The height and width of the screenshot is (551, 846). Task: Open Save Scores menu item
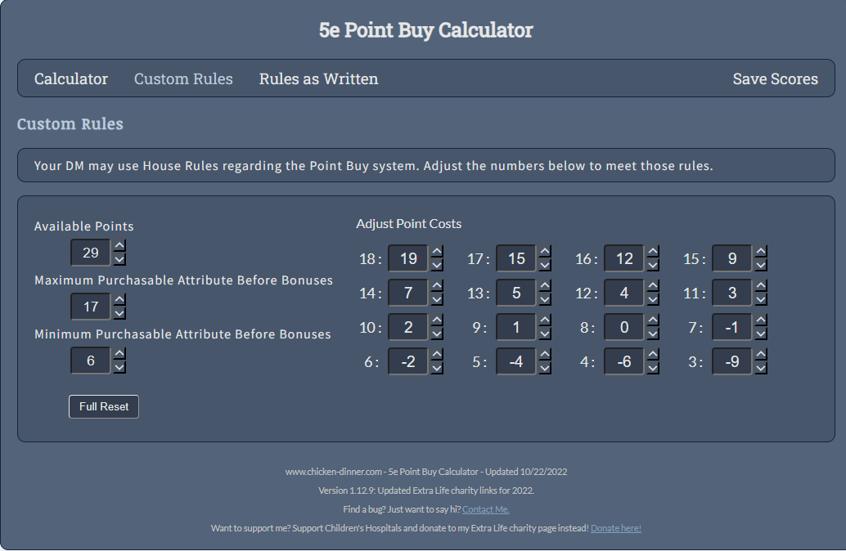tap(776, 78)
